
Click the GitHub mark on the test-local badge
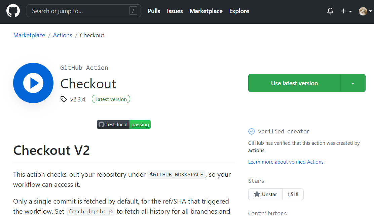pyautogui.click(x=102, y=124)
